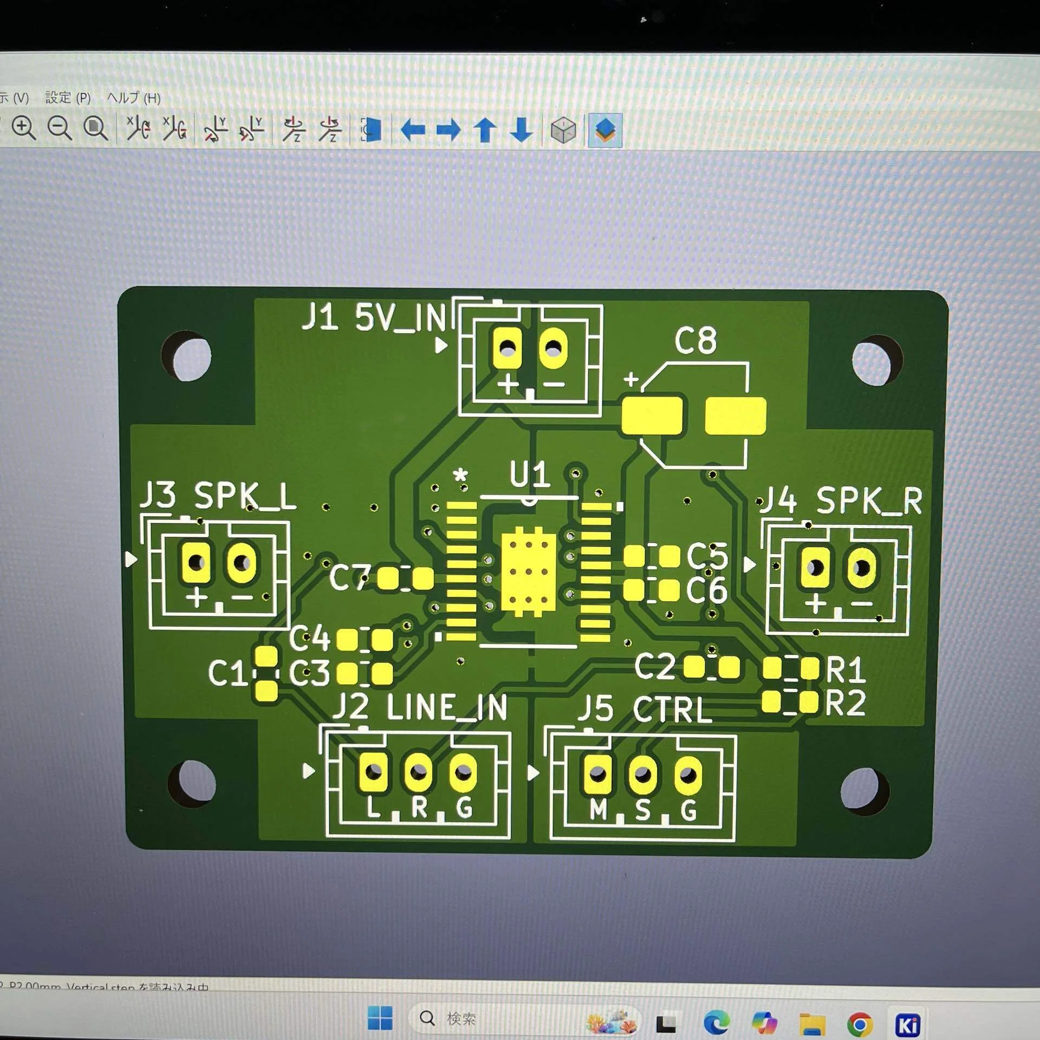Flip the board view
This screenshot has height=1040, width=1040.
[371, 130]
